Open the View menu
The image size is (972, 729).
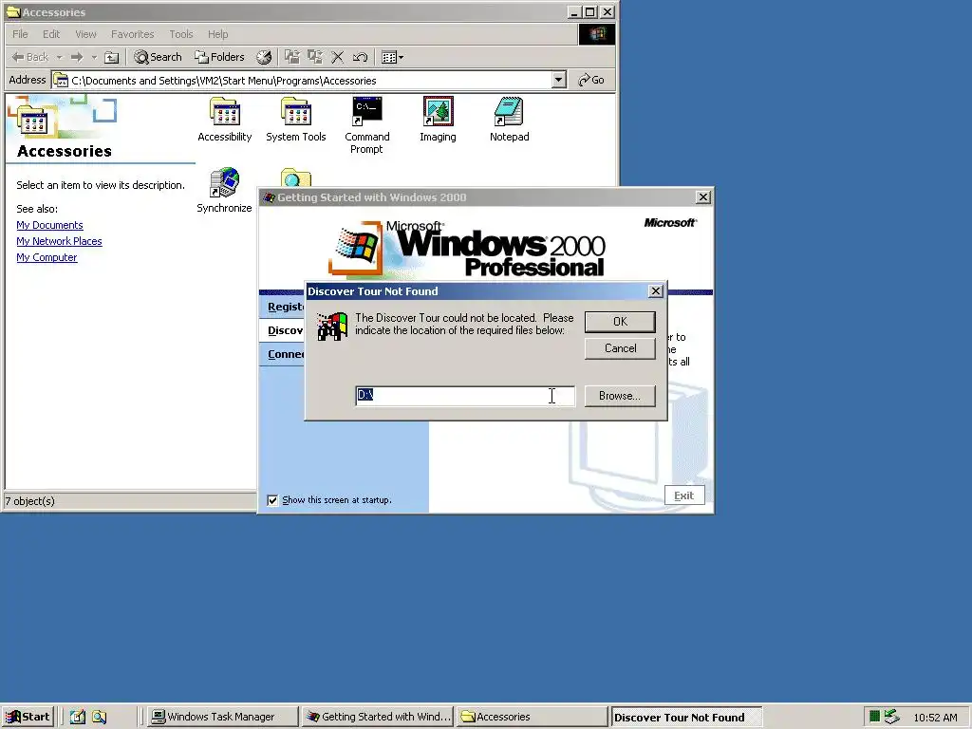tap(85, 34)
